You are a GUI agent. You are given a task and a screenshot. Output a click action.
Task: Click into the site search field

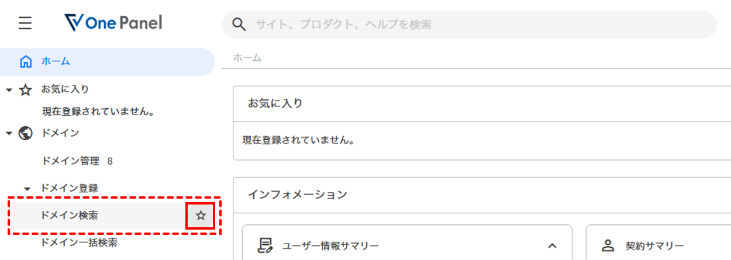coord(468,25)
